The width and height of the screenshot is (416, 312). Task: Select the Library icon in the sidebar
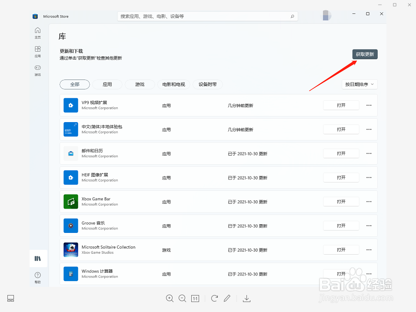tap(38, 259)
